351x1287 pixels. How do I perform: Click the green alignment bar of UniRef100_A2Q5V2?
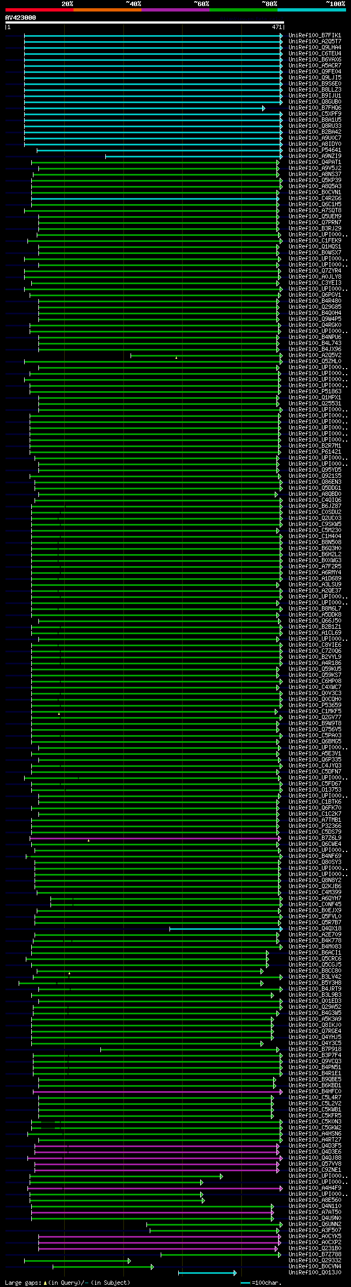pos(207,355)
